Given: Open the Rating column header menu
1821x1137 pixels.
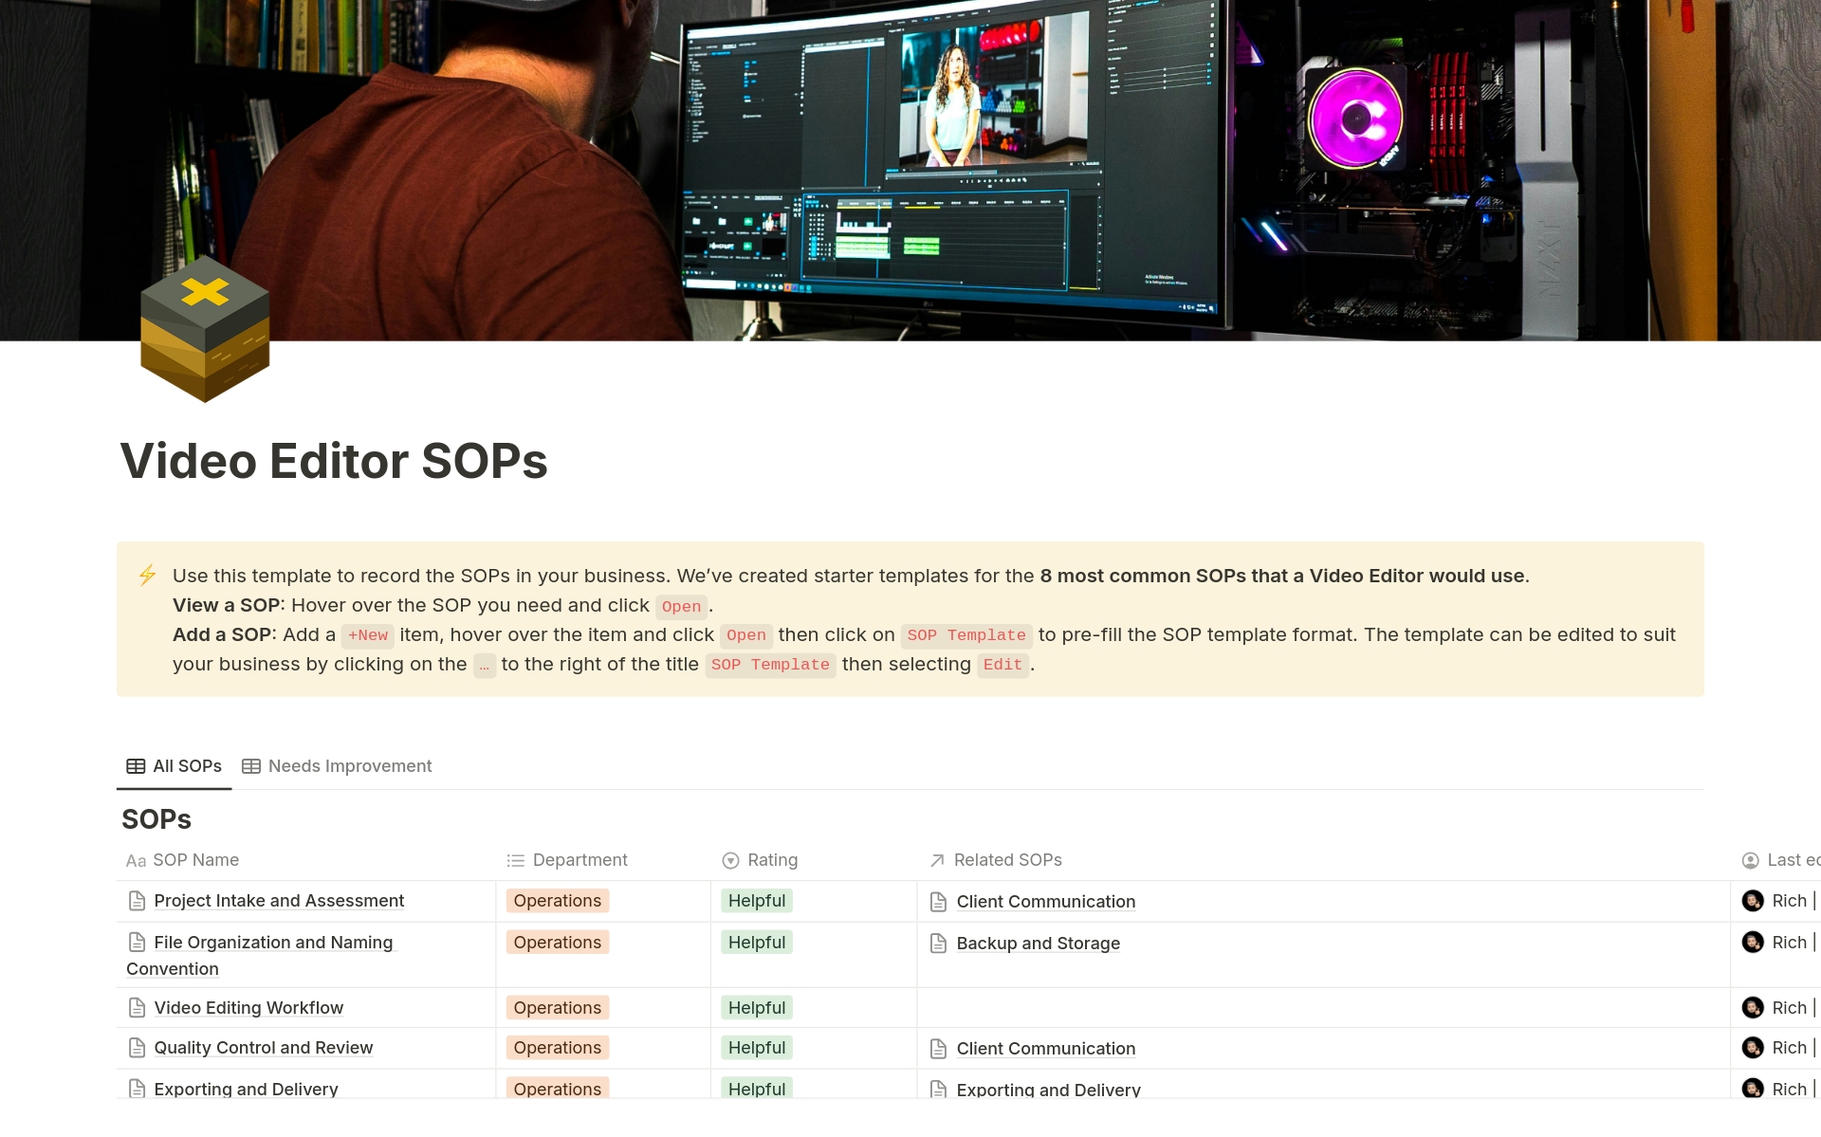Looking at the screenshot, I should tap(771, 860).
